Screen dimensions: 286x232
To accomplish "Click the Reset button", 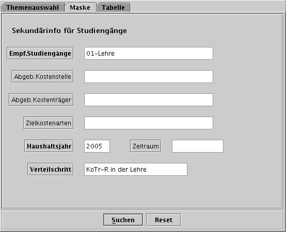I will coord(164,220).
